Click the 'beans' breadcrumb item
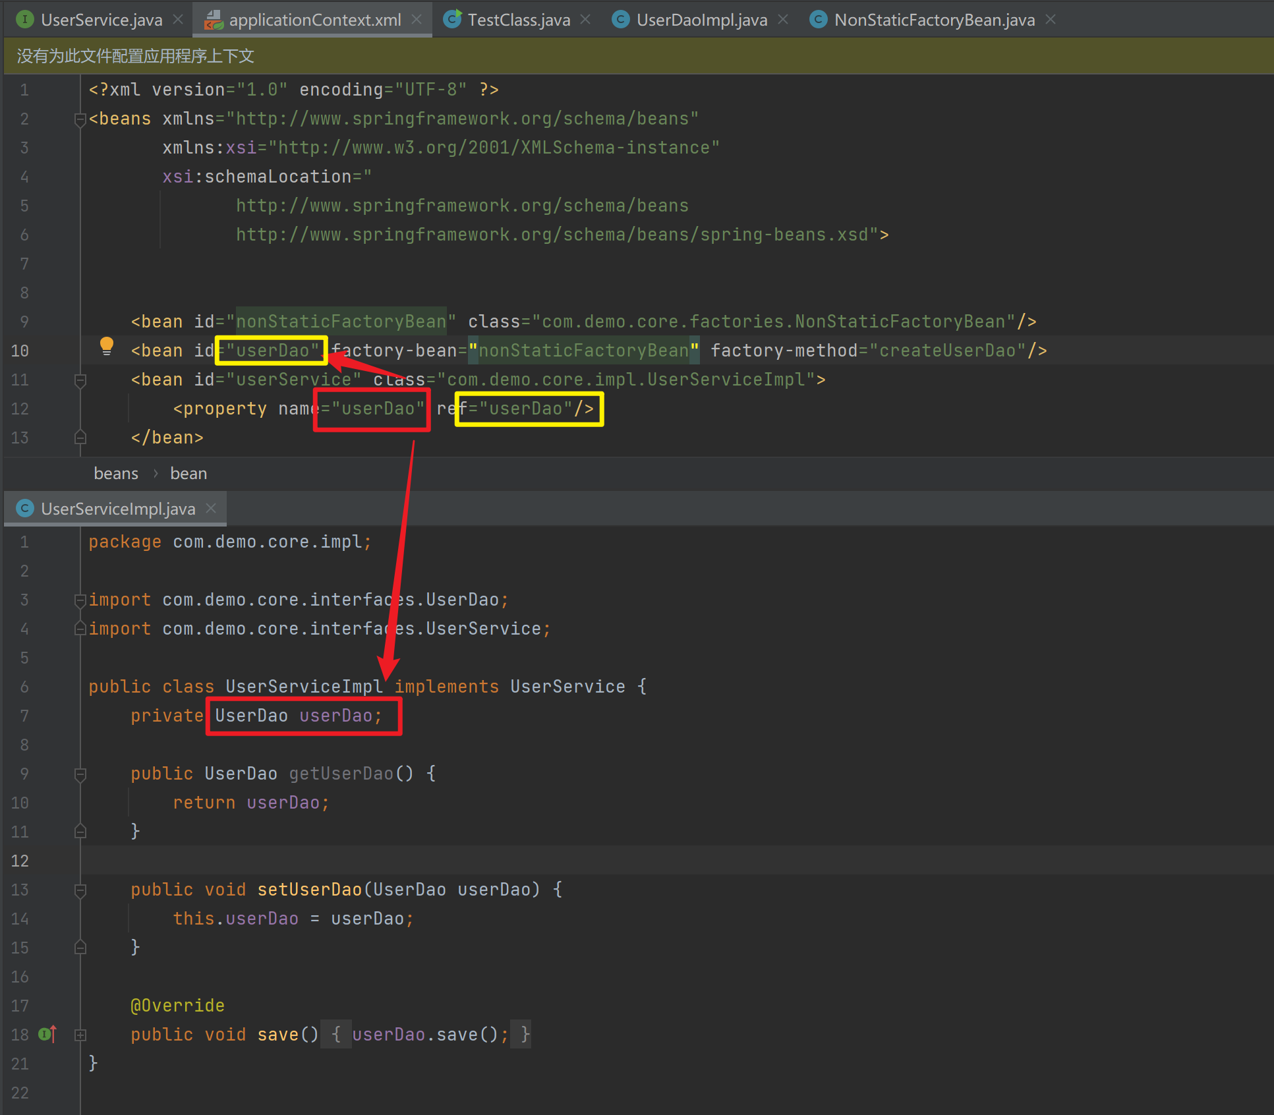This screenshot has height=1115, width=1274. 116,474
